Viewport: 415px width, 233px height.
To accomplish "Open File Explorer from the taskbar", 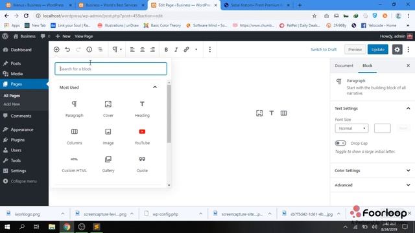I will [x=52, y=227].
